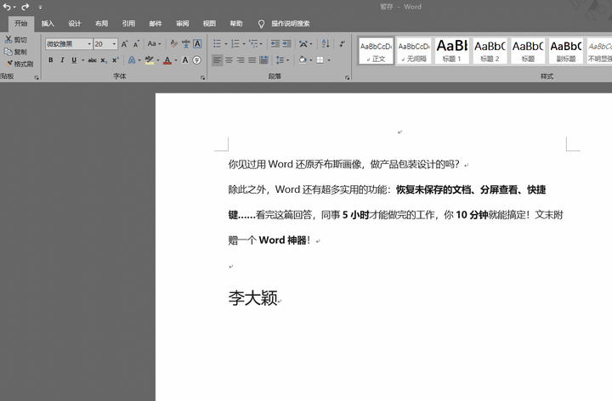Viewport: 612px width, 401px height.
Task: Apply the 正文 (Normal) style
Action: [376, 51]
